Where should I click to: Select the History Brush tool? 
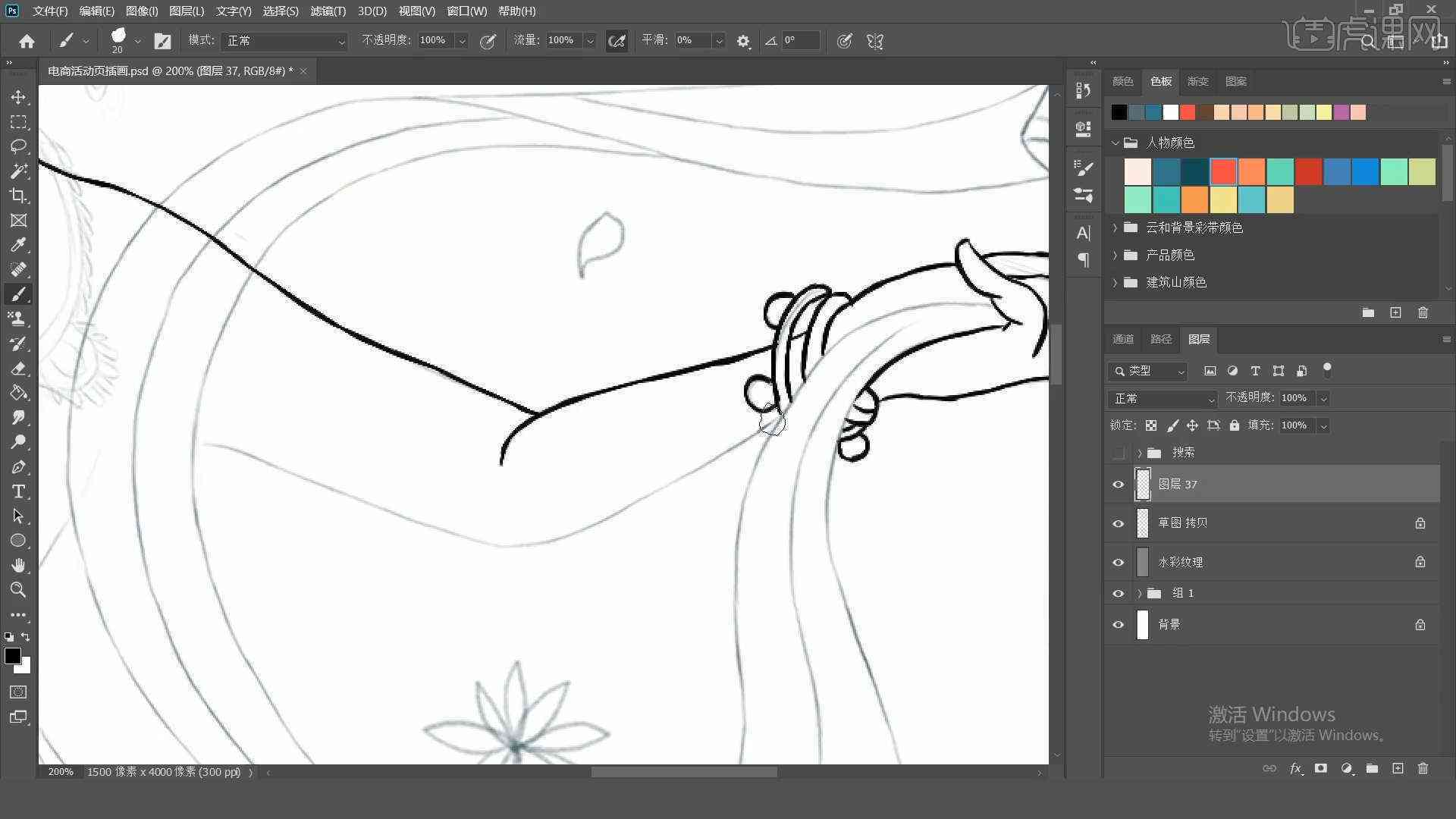pyautogui.click(x=18, y=344)
